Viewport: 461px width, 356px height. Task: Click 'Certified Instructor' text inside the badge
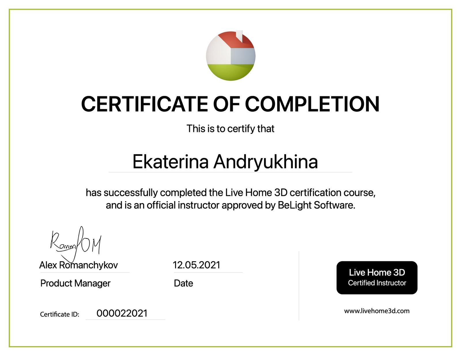click(x=377, y=283)
